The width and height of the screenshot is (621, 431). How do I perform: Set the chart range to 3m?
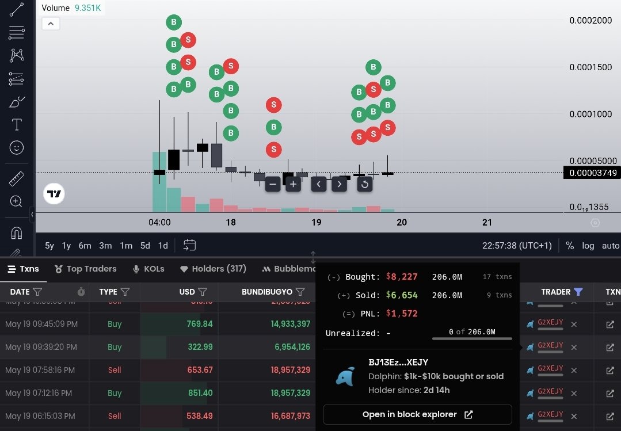pyautogui.click(x=105, y=246)
